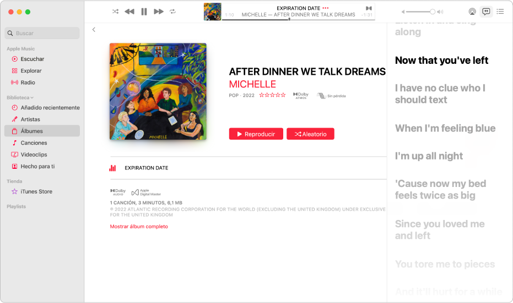This screenshot has width=513, height=303.
Task: Show the Up Next queue list
Action: (x=500, y=12)
